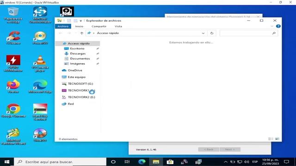Open Quick Access Toolbar customize dropdown
The width and height of the screenshot is (296, 166).
(80, 21)
